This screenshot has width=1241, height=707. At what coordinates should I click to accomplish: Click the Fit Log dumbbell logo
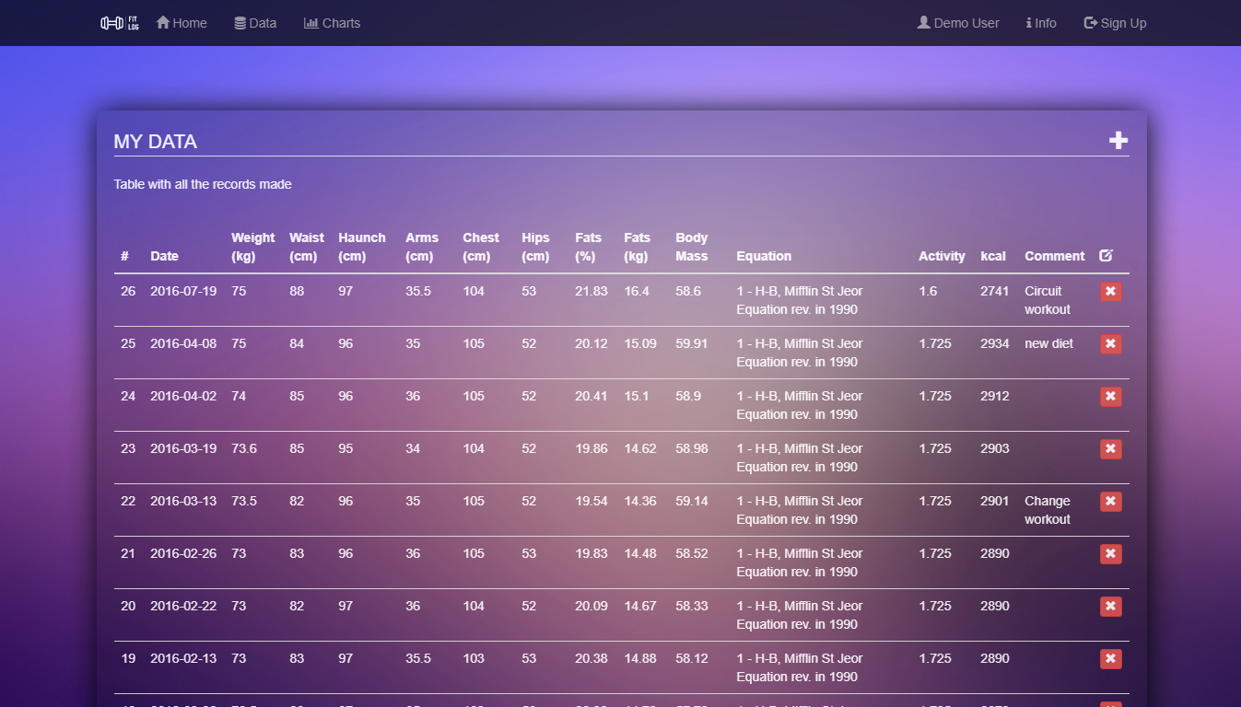pyautogui.click(x=119, y=23)
